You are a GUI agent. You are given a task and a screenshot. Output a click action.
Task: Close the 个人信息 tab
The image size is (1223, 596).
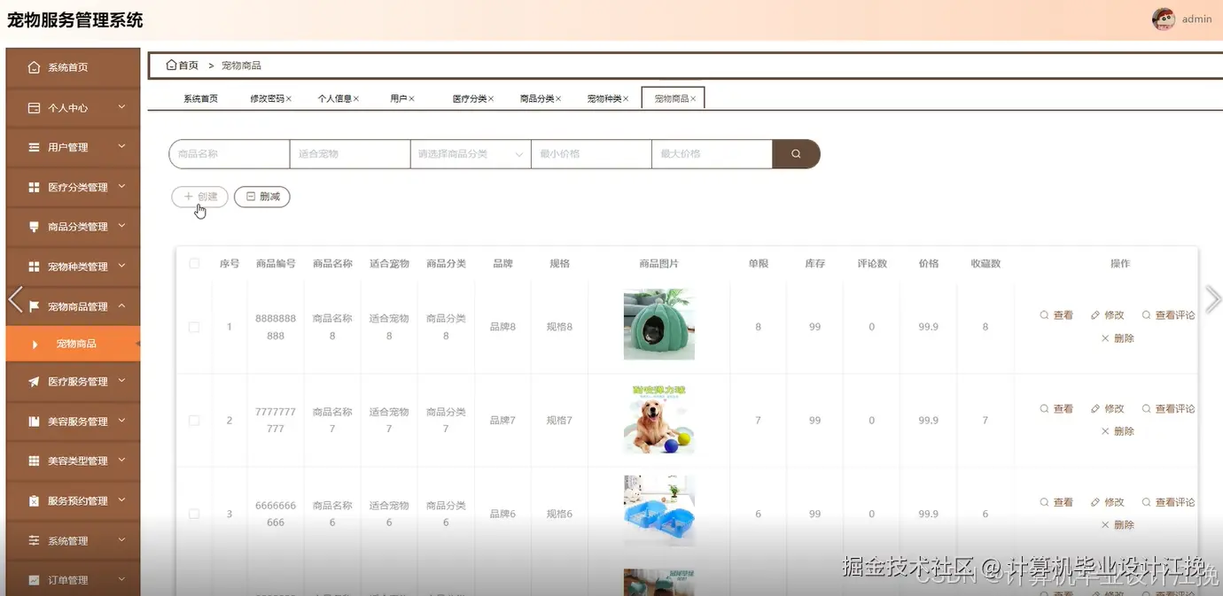356,99
